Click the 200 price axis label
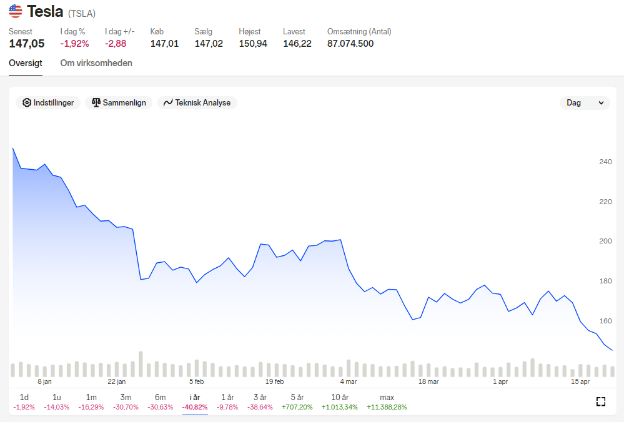624x422 pixels. (605, 241)
